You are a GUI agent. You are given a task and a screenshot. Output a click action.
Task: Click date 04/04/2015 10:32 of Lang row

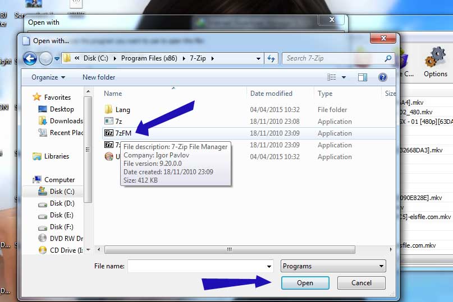(274, 110)
